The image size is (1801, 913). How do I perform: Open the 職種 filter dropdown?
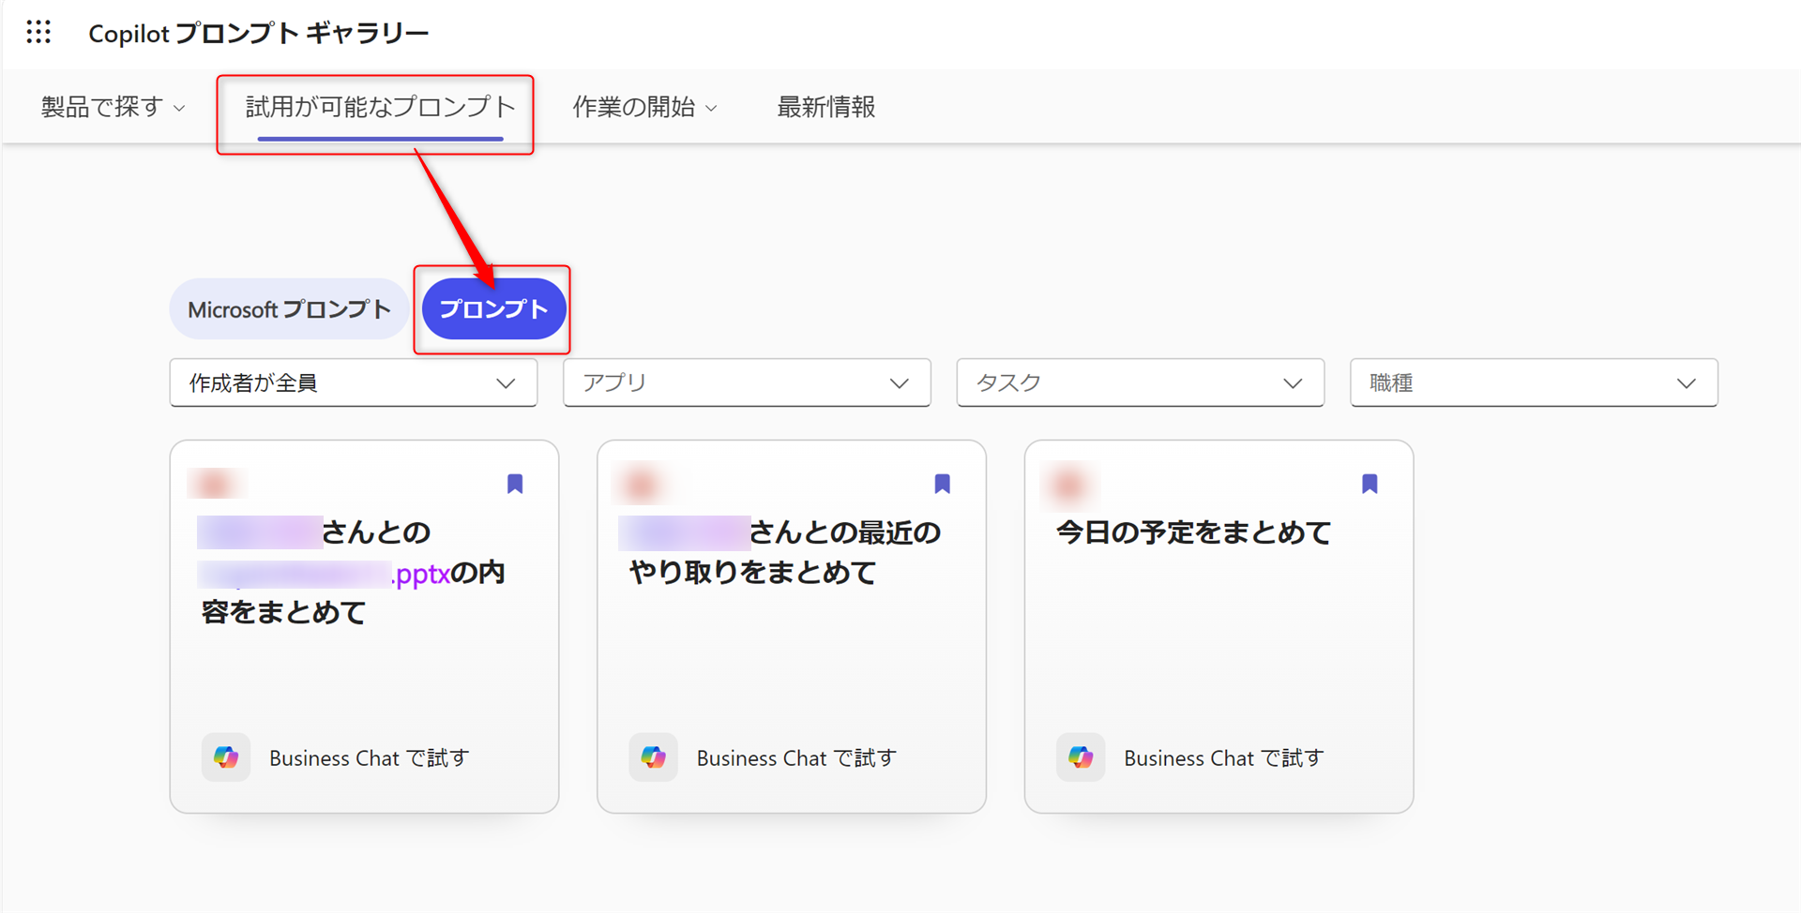coord(1534,382)
